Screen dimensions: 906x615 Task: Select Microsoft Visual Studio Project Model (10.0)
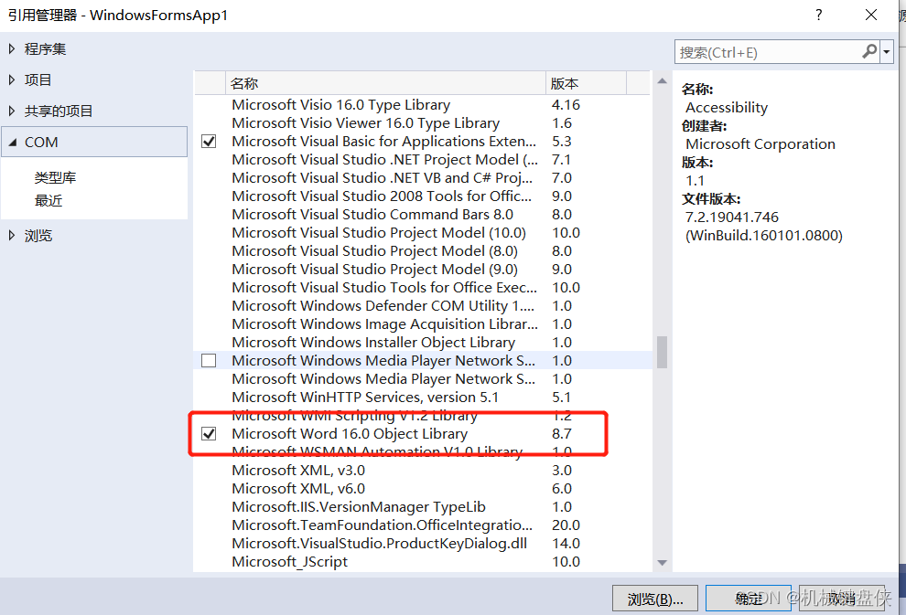click(423, 232)
